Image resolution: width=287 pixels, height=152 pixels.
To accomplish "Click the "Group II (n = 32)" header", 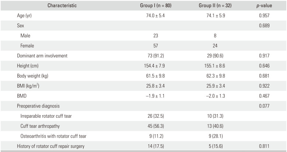I will (210, 6).
